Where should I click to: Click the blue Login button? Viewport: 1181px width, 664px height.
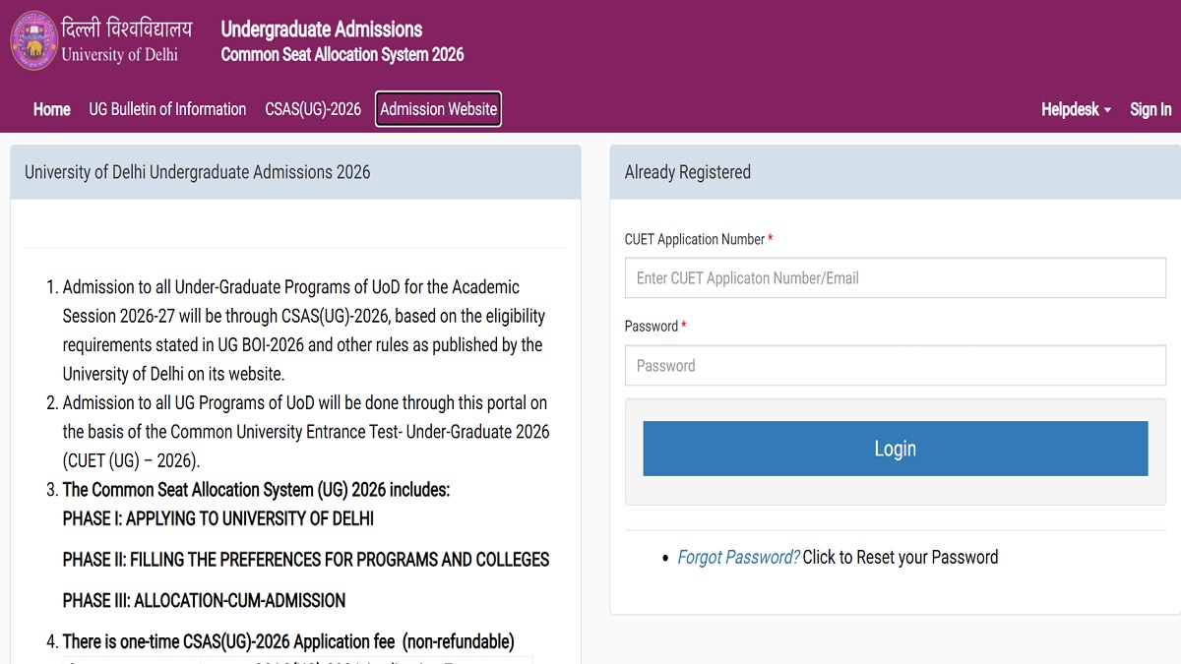(896, 449)
